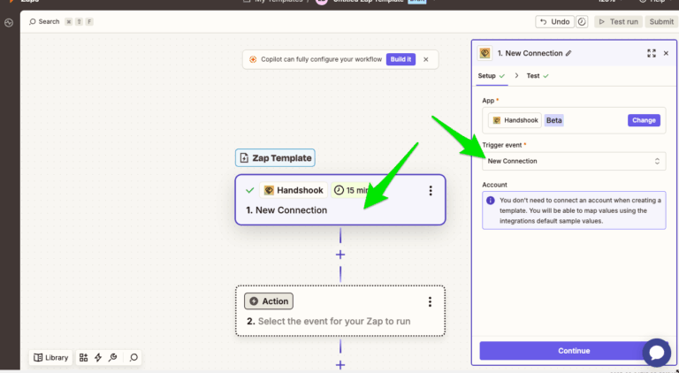Close the New Connection editor panel
This screenshot has width=679, height=373.
pos(667,53)
